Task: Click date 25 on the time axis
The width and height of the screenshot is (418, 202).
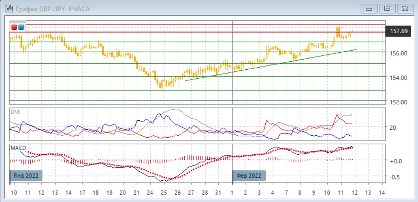Action: point(164,192)
